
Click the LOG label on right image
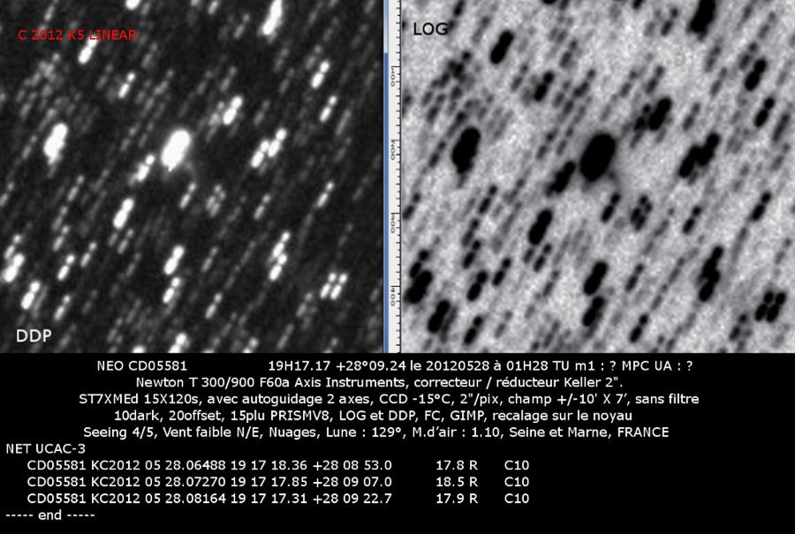[430, 29]
